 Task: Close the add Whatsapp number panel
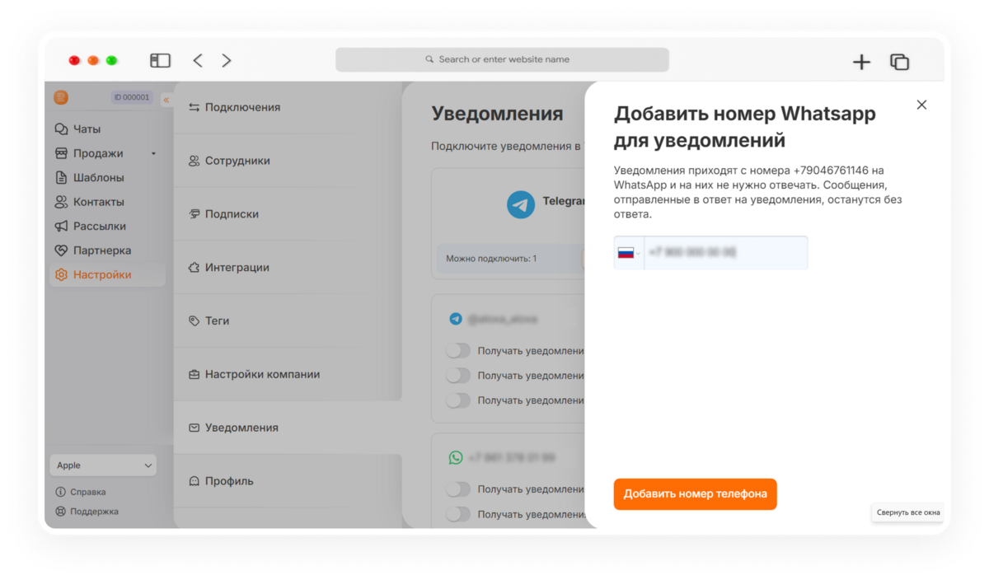click(921, 105)
